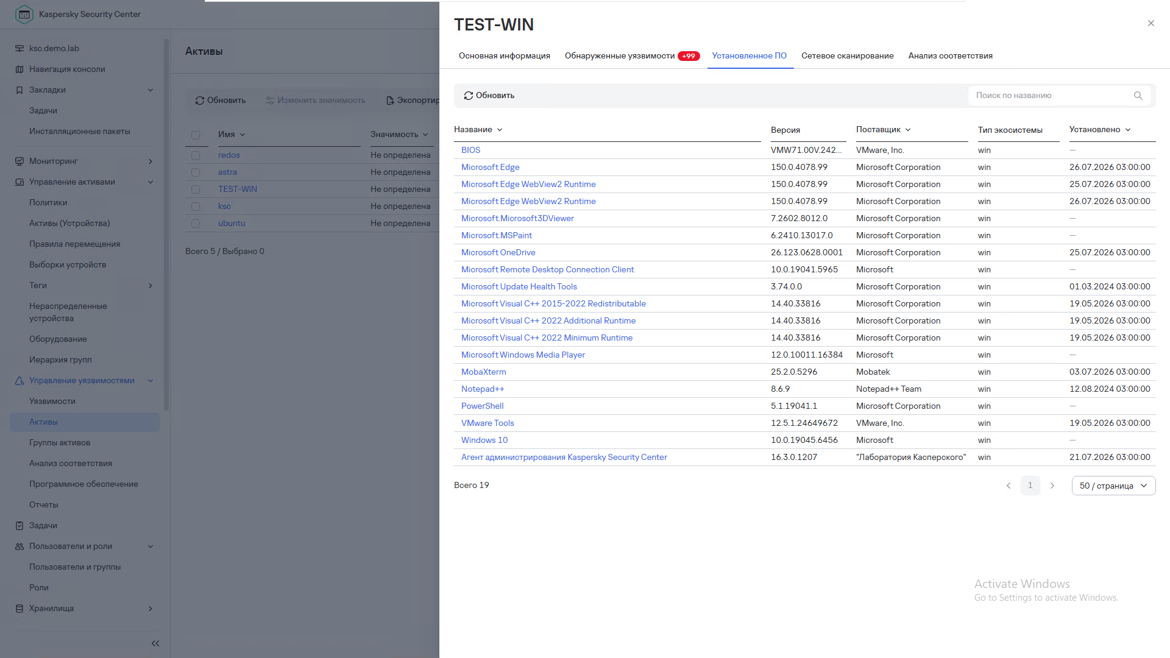Open Уязвимости in the sidebar
The height and width of the screenshot is (658, 1170).
52,402
